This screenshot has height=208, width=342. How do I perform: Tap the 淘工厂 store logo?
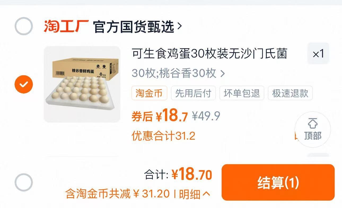[66, 26]
